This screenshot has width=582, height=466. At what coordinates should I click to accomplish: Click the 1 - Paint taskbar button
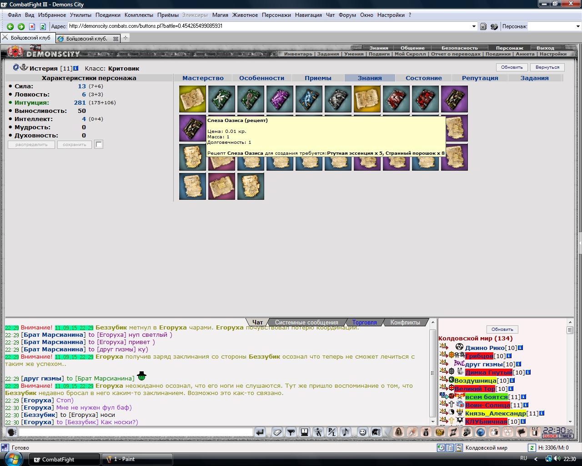[x=137, y=459]
